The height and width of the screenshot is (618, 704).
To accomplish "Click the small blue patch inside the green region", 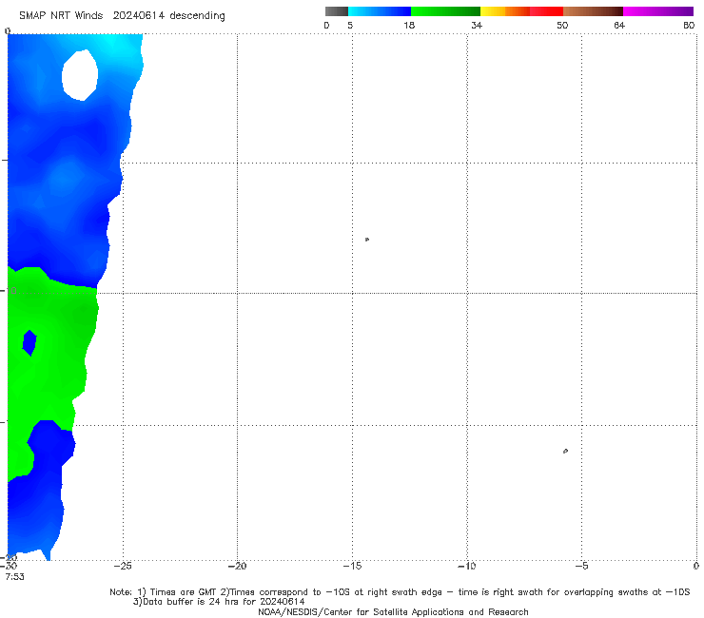I will click(x=29, y=343).
